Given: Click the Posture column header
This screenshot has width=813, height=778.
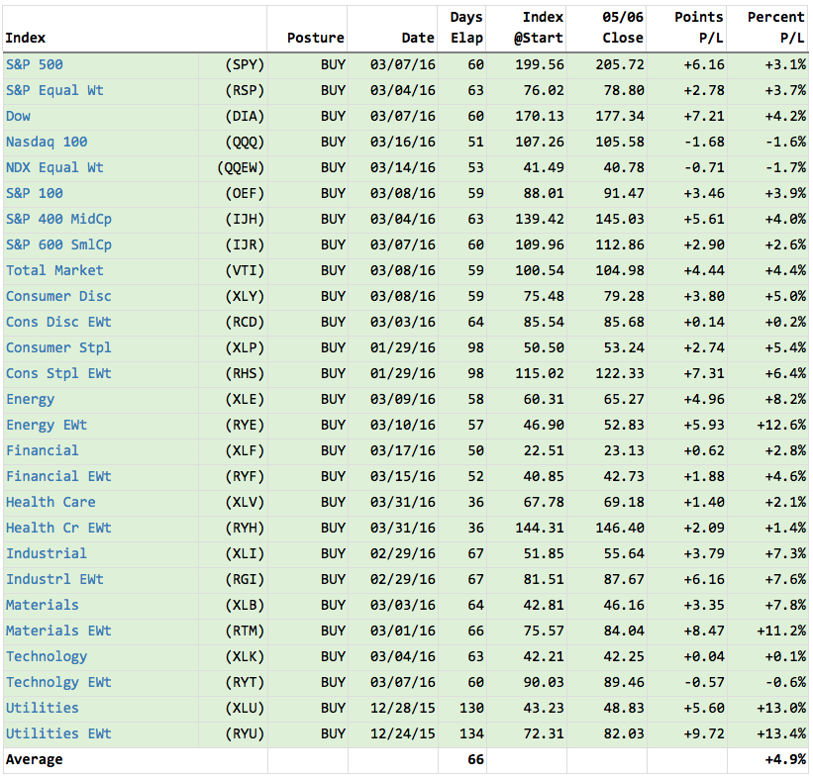Looking at the screenshot, I should [x=315, y=38].
